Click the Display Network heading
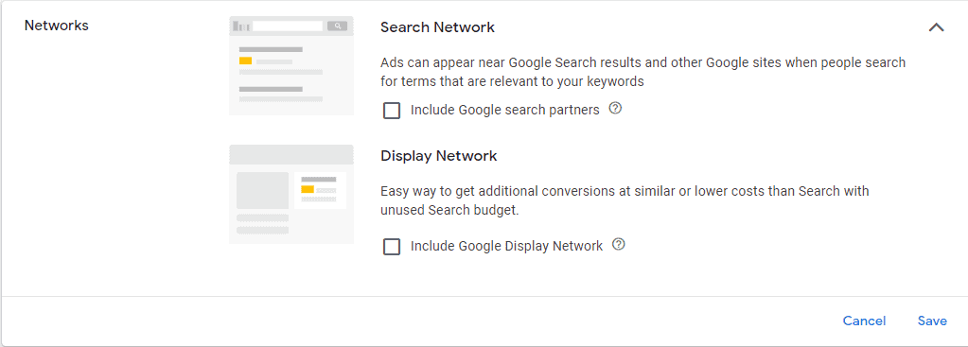Viewport: 968px width, 347px height. click(x=439, y=156)
